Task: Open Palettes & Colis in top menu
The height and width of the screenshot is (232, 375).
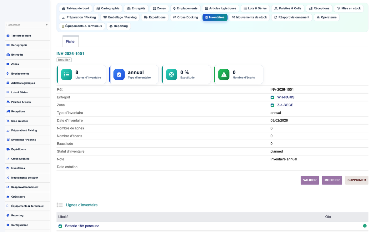Action: click(287, 8)
